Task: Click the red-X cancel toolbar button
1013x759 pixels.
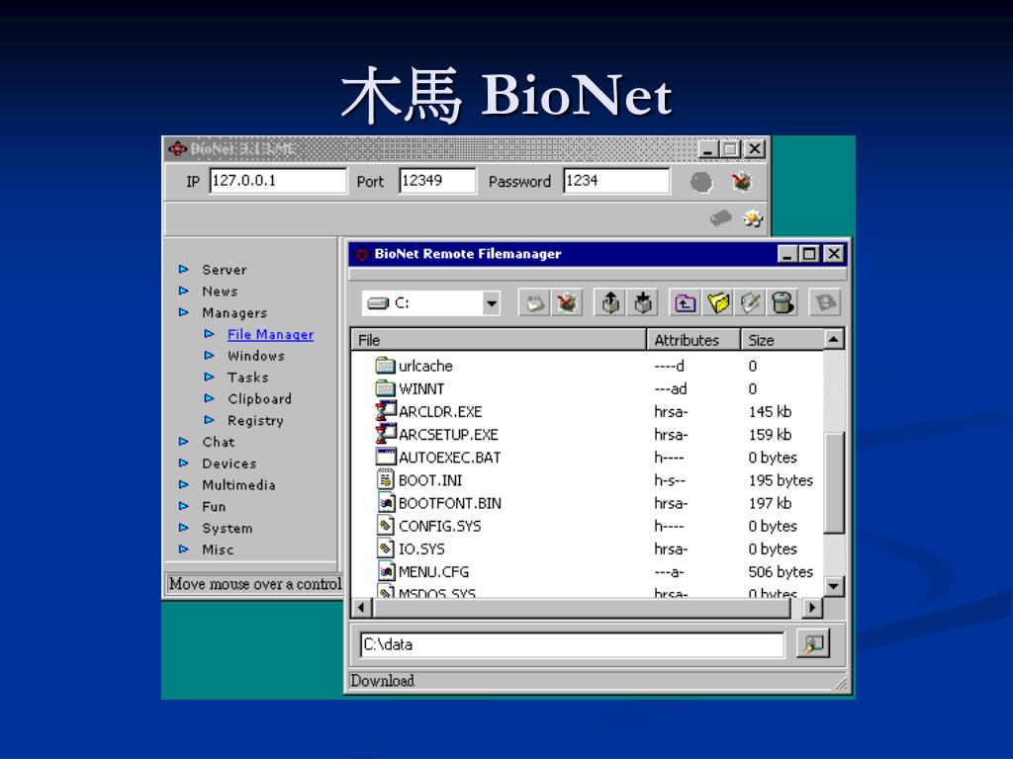Action: pos(567,302)
